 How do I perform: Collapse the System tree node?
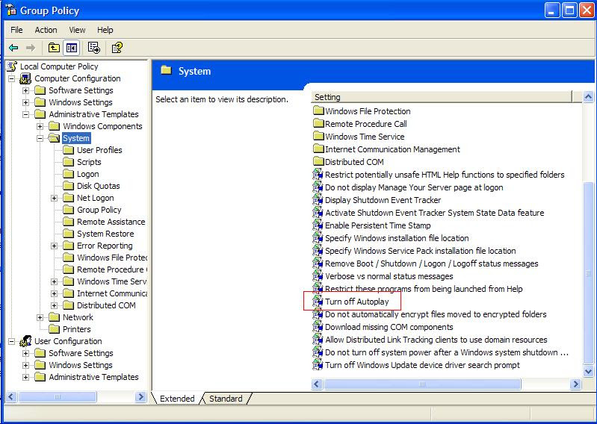tap(40, 138)
